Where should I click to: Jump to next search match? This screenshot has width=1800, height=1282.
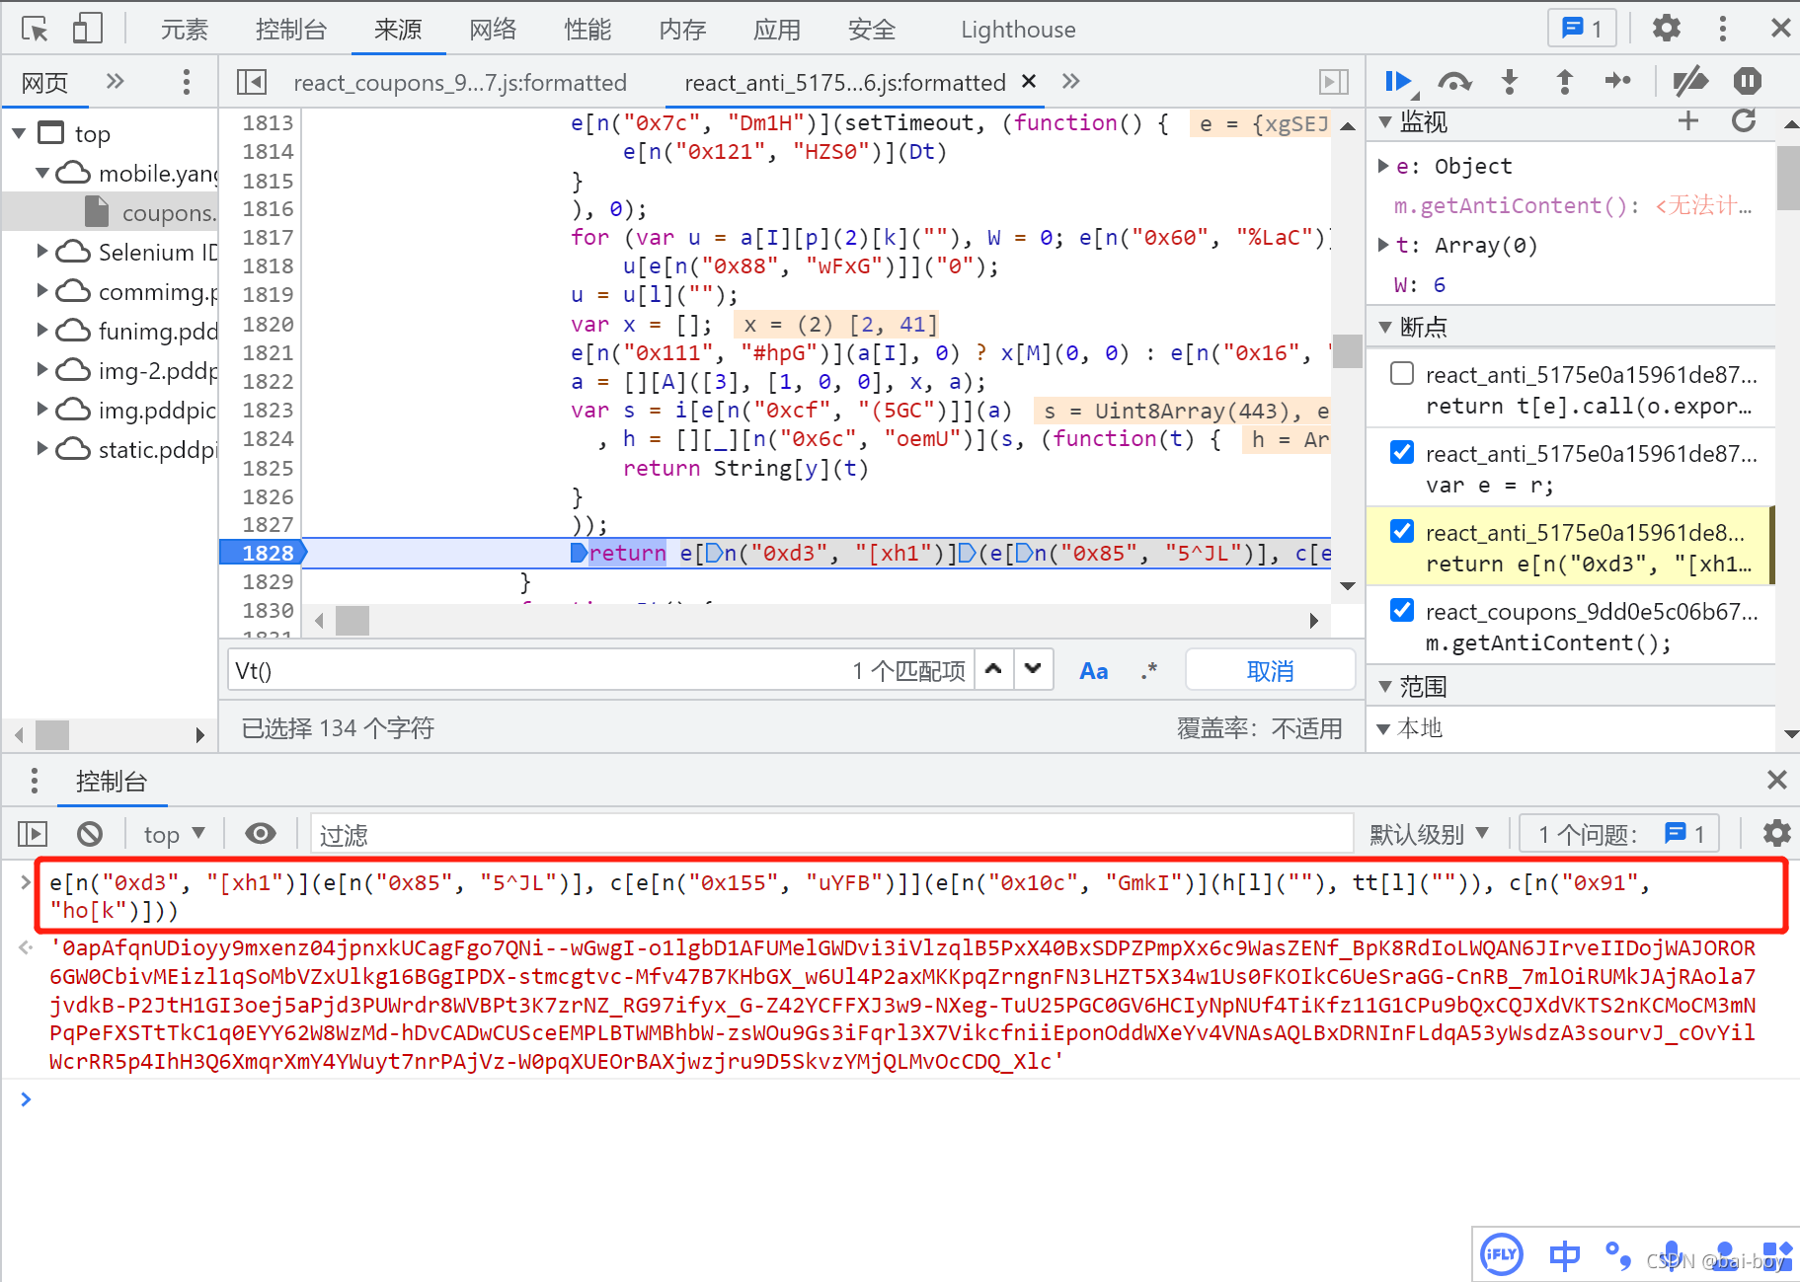(1033, 669)
